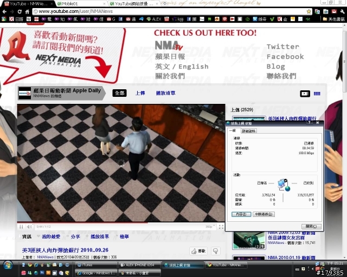Focus the address bar showing www.youtube.com/user/NMANews
The image size is (347, 277).
click(x=169, y=11)
